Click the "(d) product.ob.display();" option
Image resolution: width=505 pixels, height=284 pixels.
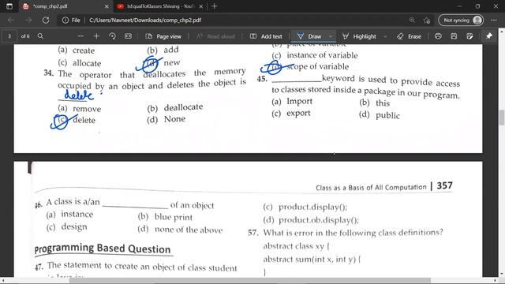pyautogui.click(x=311, y=220)
